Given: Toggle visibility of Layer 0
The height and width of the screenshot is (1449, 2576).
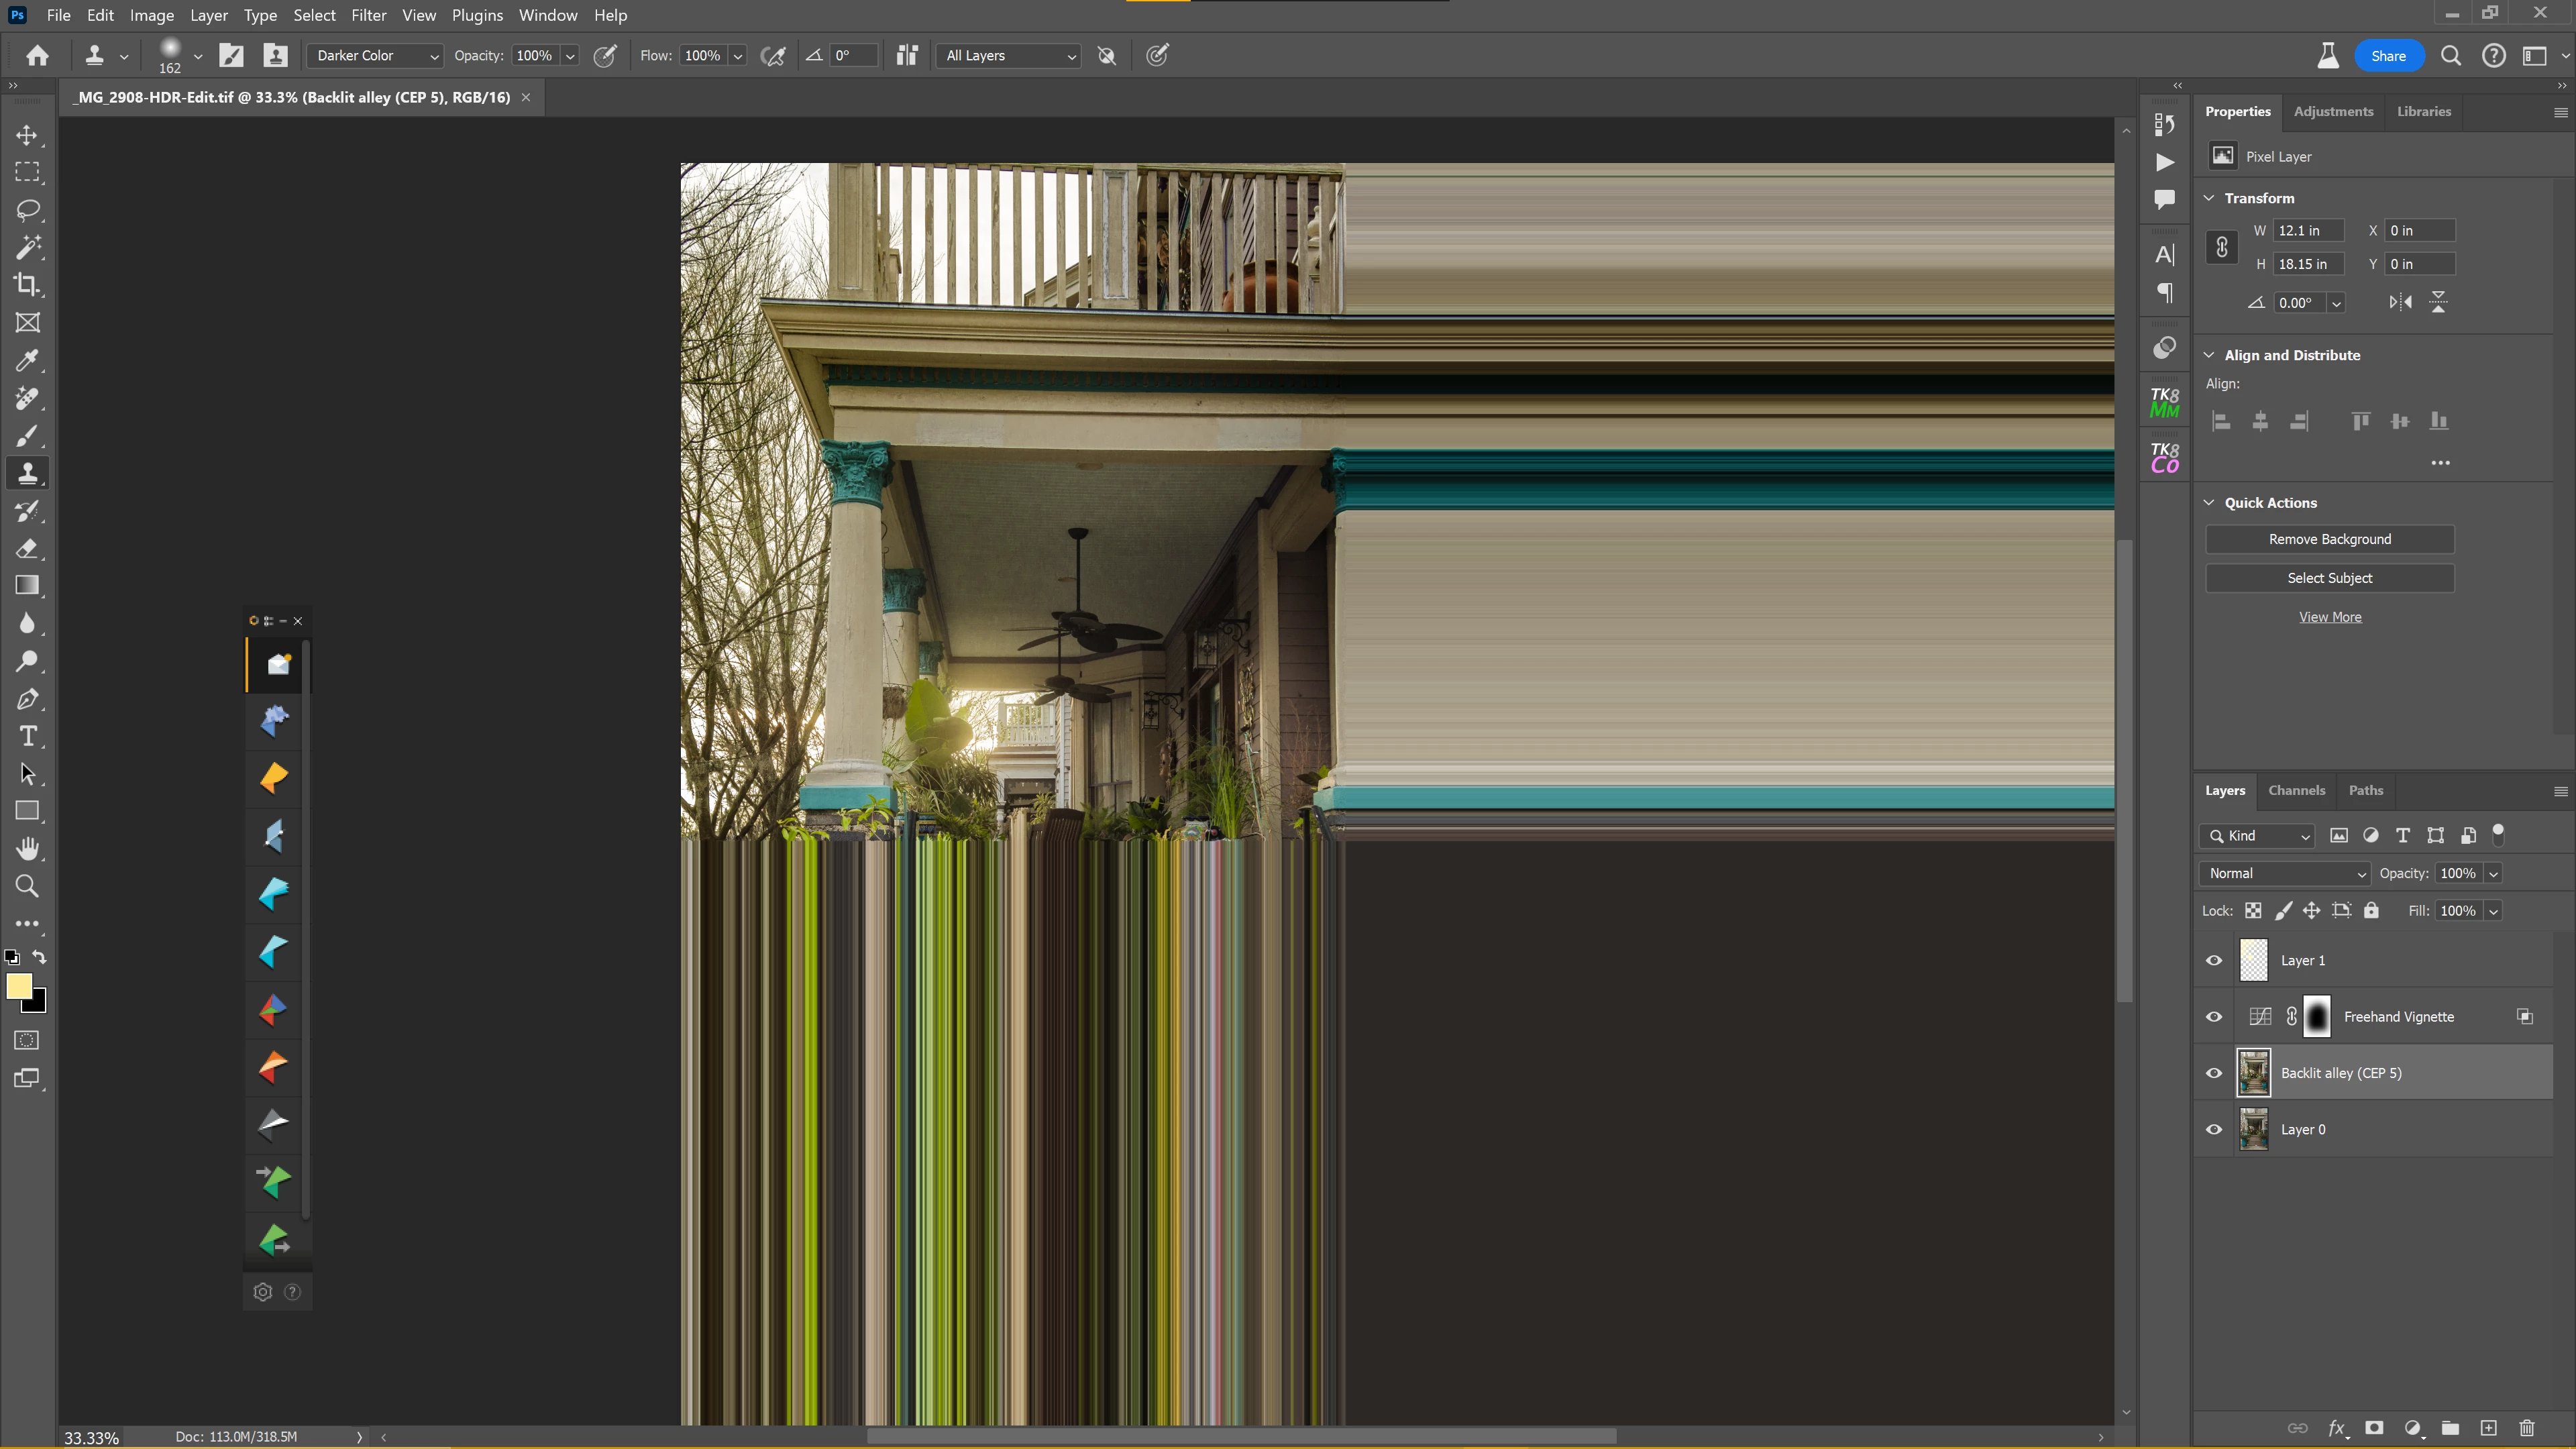Looking at the screenshot, I should tap(2214, 1130).
